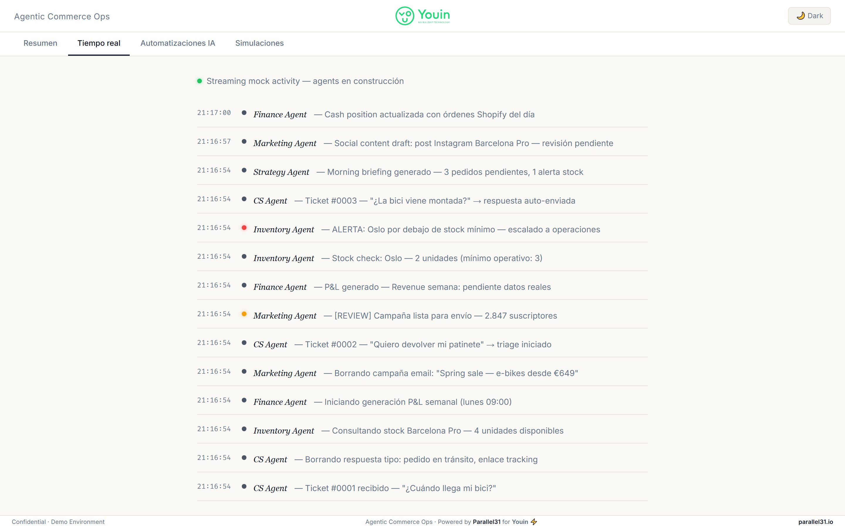Click the green streaming status dot
The width and height of the screenshot is (845, 528).
pyautogui.click(x=200, y=81)
